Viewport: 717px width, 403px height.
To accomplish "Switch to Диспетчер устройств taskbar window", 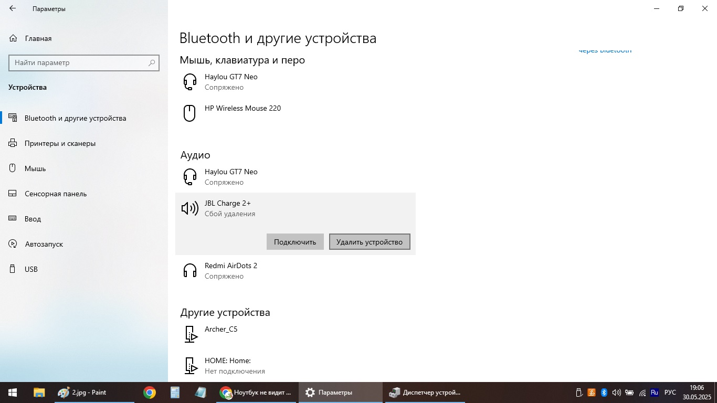I will [425, 392].
